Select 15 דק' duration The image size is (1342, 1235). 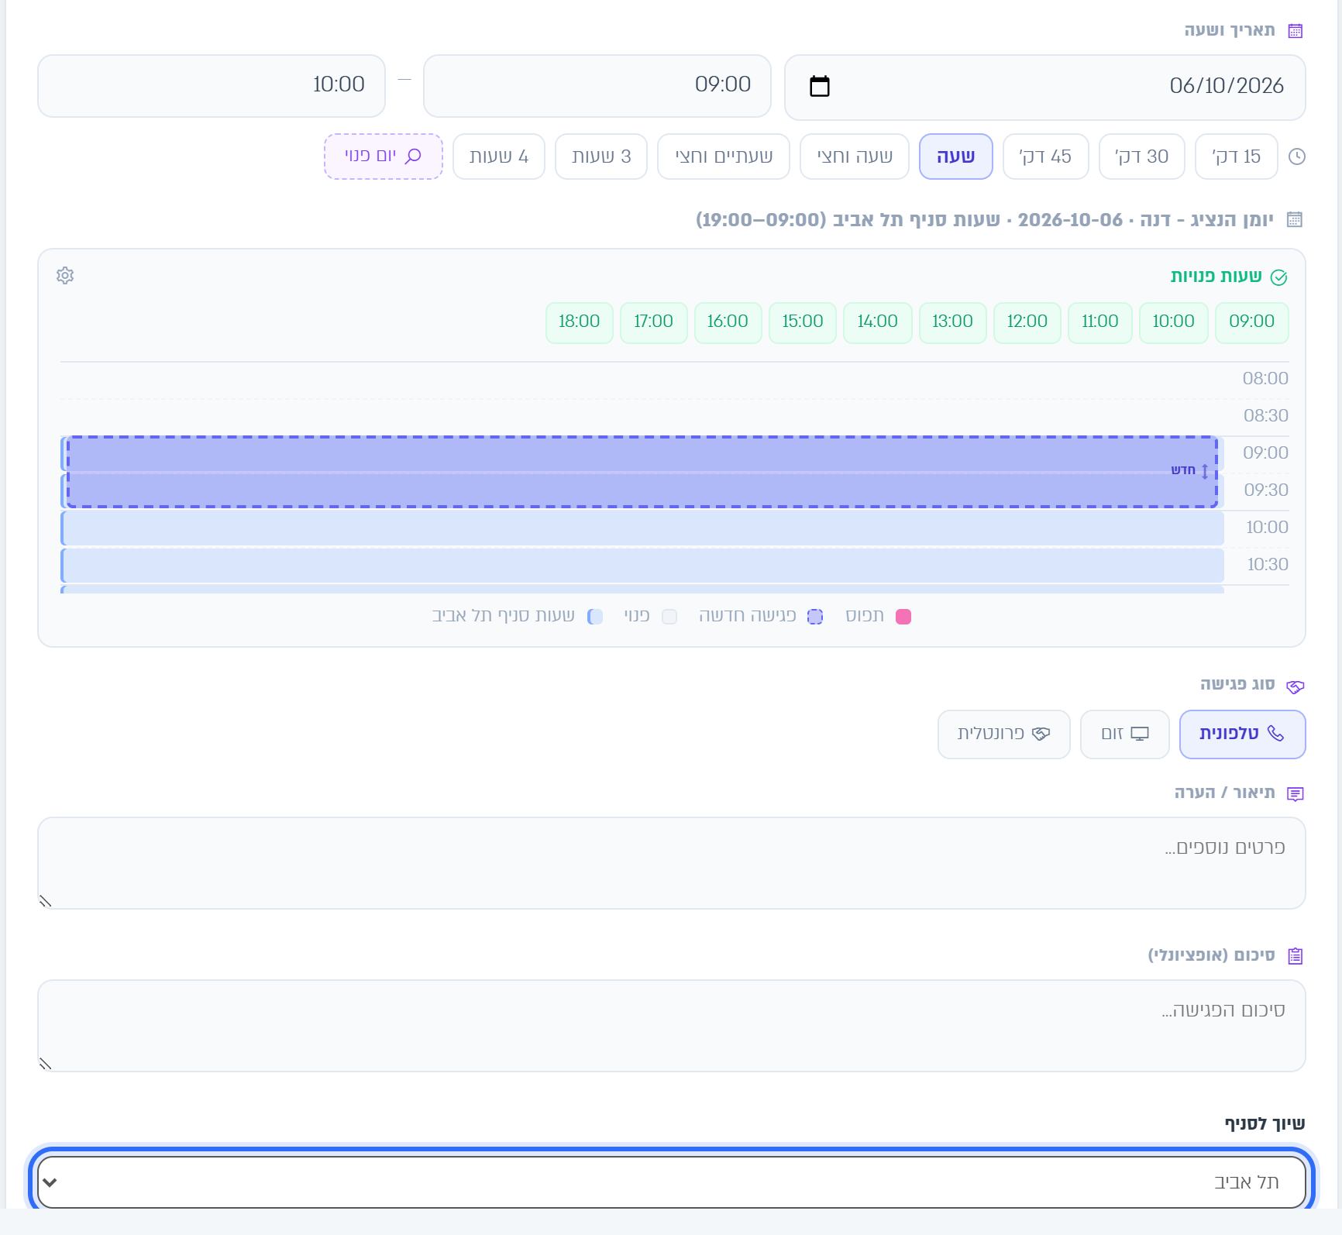pyautogui.click(x=1237, y=157)
